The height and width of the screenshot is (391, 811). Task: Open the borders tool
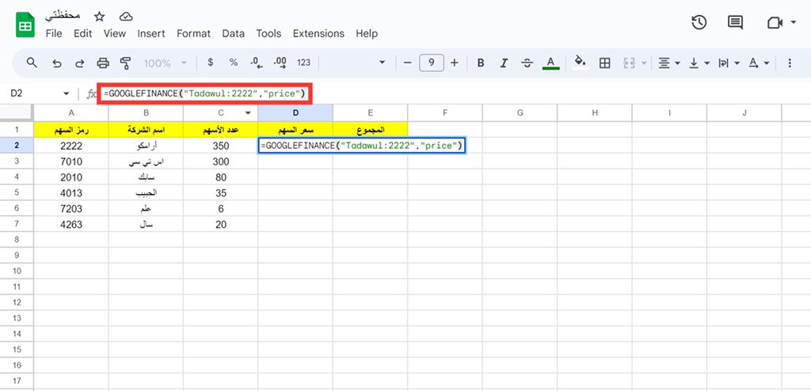pos(604,63)
